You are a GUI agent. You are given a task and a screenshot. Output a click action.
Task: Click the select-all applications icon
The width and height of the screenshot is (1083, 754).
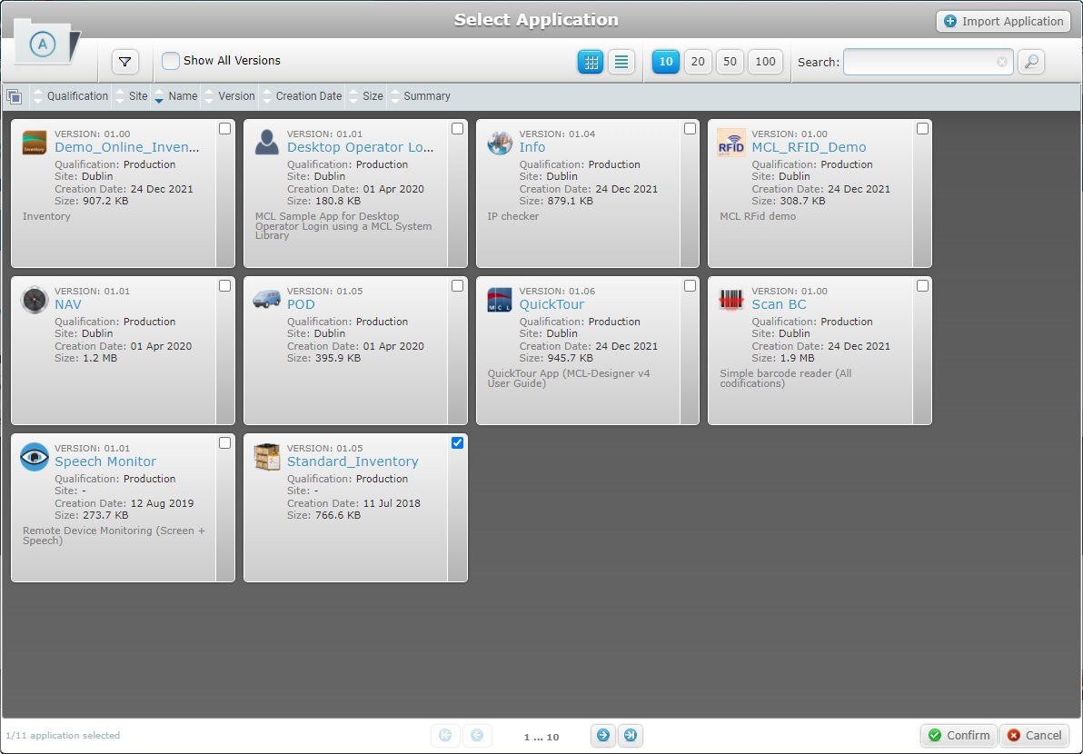[15, 95]
